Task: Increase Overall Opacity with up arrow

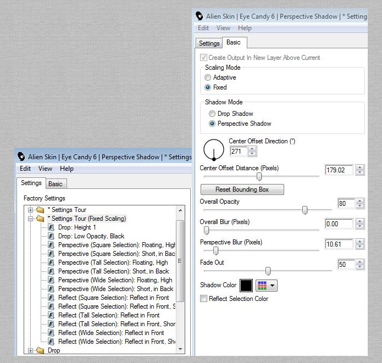Action: point(360,201)
